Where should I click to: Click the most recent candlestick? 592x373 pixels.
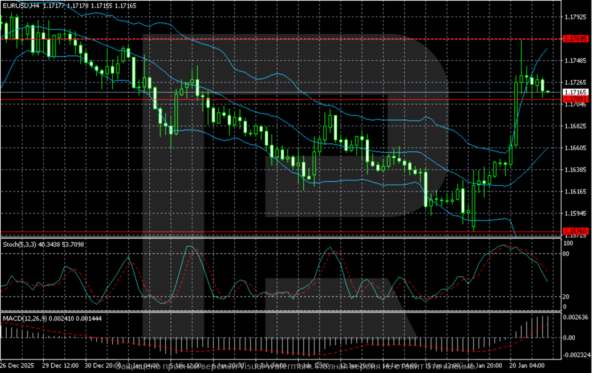click(x=548, y=92)
